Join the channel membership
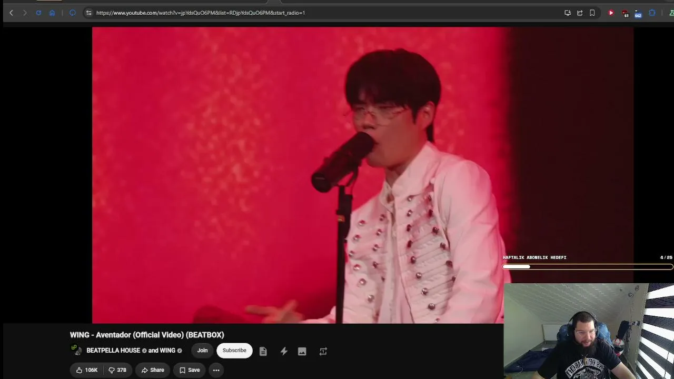 point(202,351)
